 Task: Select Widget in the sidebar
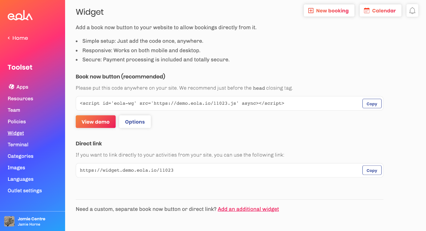click(x=16, y=133)
